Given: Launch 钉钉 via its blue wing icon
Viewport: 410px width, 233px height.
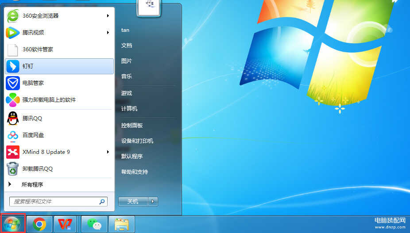Looking at the screenshot, I should (x=12, y=66).
